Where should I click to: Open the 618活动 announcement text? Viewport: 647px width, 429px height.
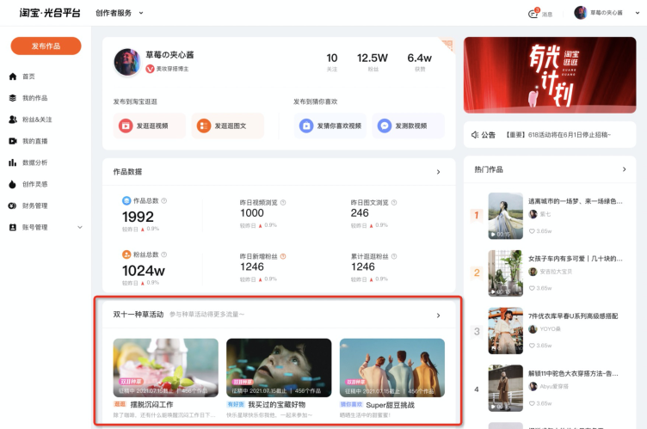(558, 135)
